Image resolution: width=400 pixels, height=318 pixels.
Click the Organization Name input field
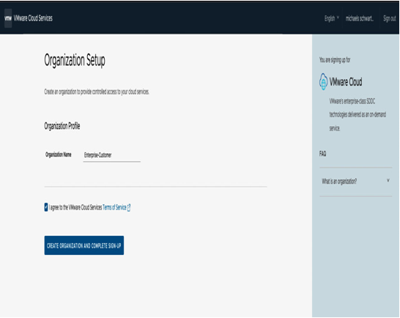click(x=112, y=155)
